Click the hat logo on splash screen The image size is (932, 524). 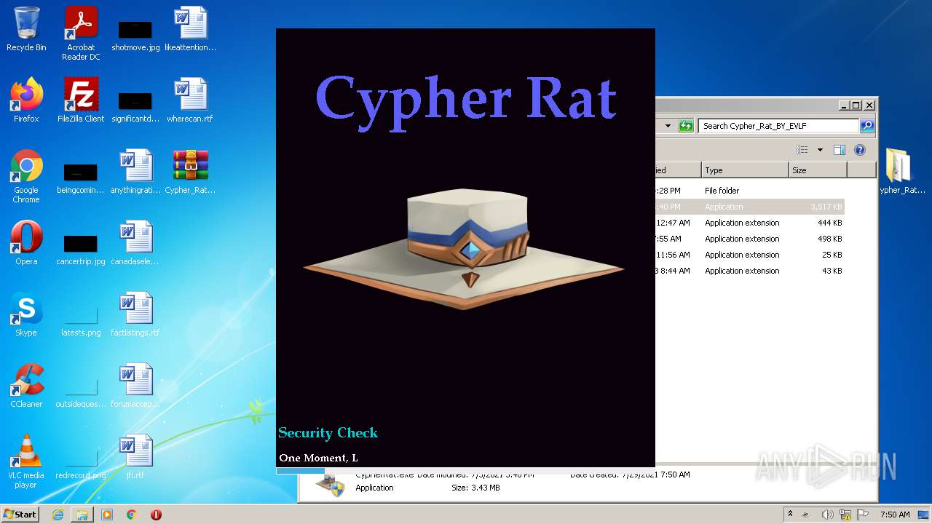click(x=464, y=249)
